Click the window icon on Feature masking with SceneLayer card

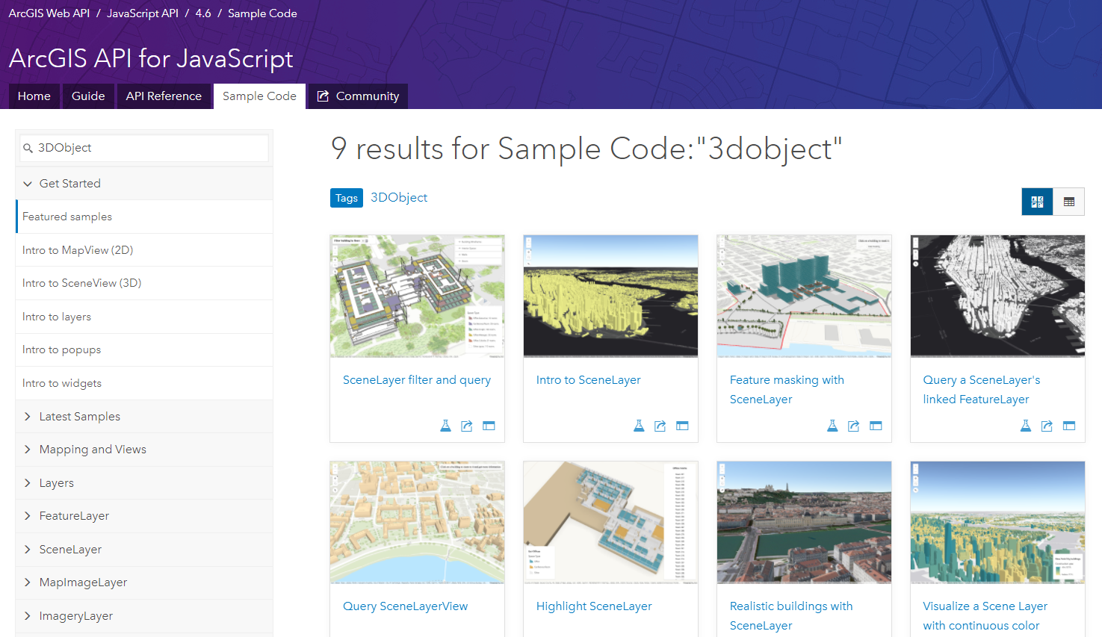(x=876, y=426)
